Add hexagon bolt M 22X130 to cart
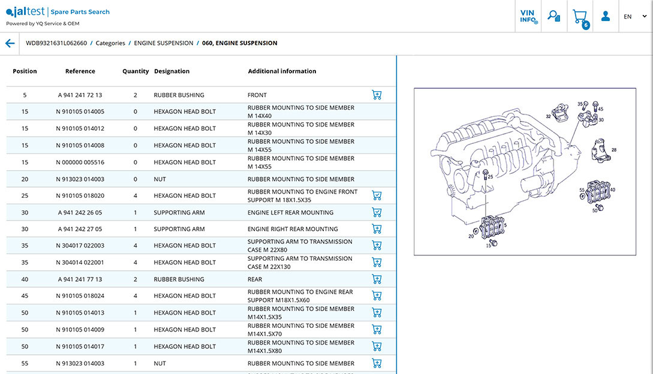This screenshot has width=653, height=374. click(x=377, y=263)
